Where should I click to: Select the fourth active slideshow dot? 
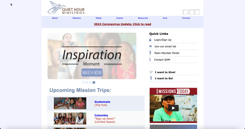tap(94, 83)
